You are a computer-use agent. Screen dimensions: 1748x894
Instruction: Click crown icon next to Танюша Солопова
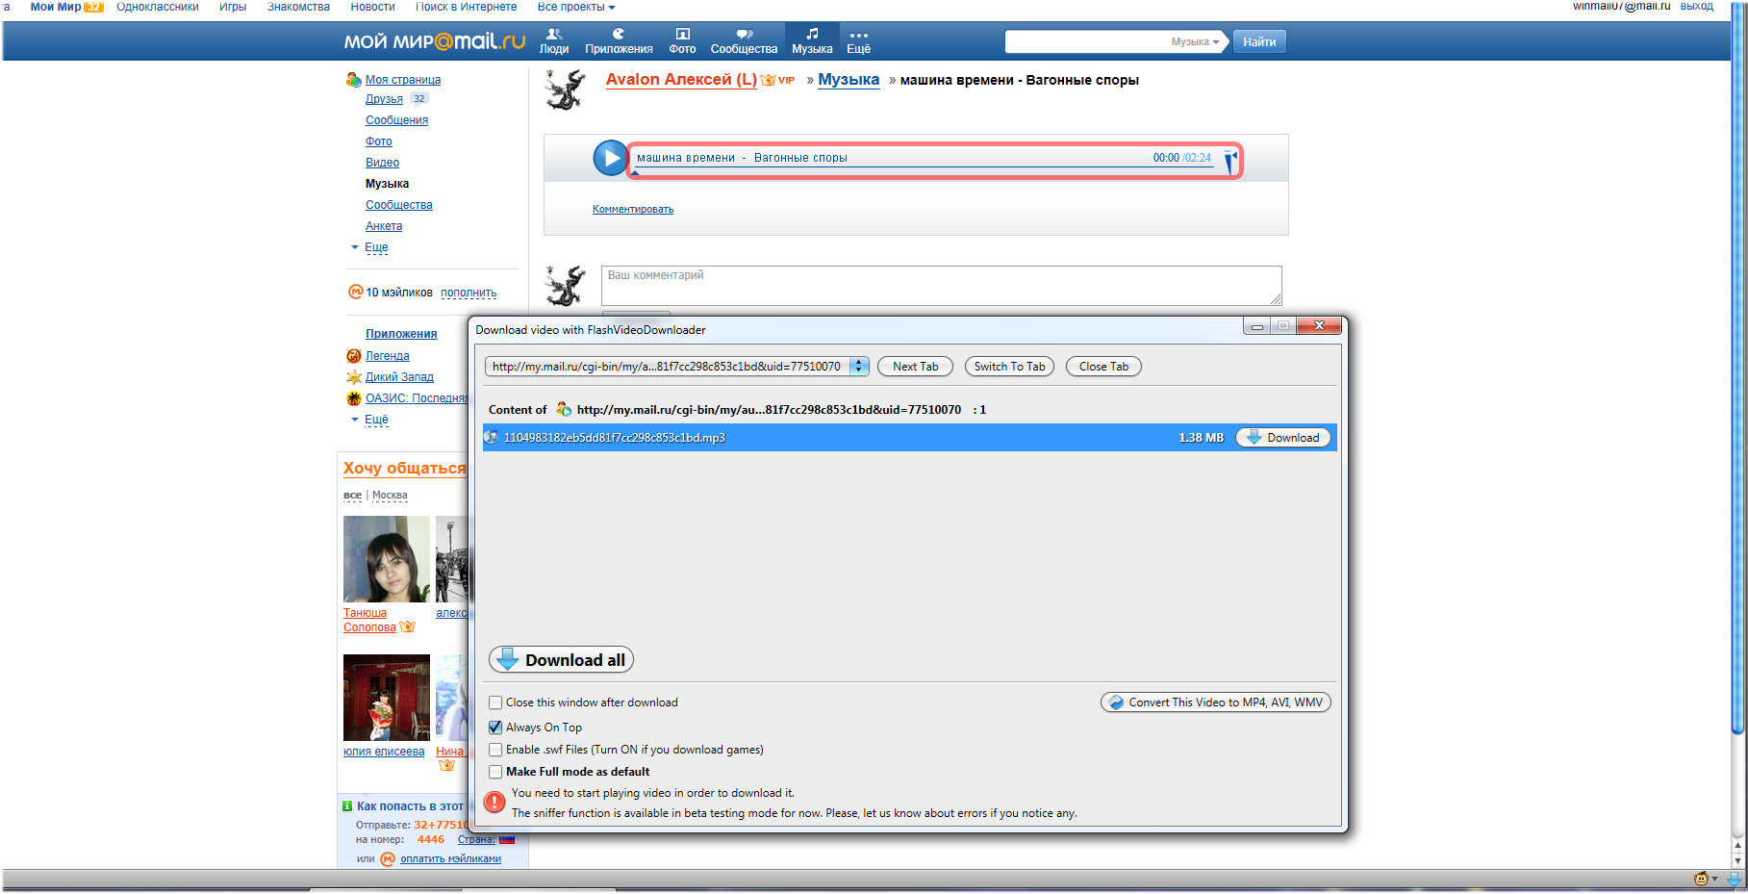point(407,627)
